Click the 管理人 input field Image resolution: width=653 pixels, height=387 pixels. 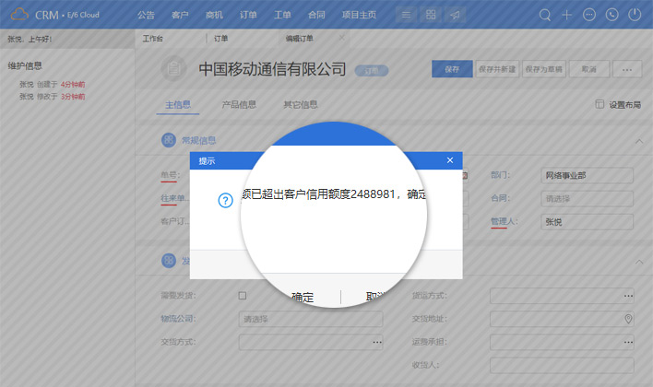point(586,221)
